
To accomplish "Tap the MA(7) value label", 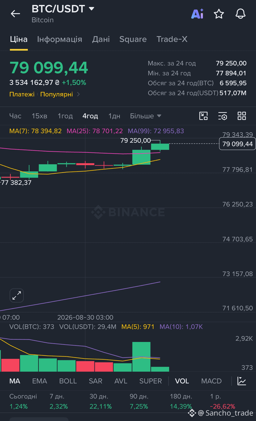I will (x=36, y=131).
